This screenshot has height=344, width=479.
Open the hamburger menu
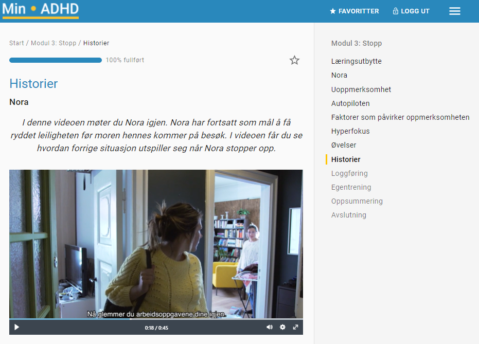(455, 11)
